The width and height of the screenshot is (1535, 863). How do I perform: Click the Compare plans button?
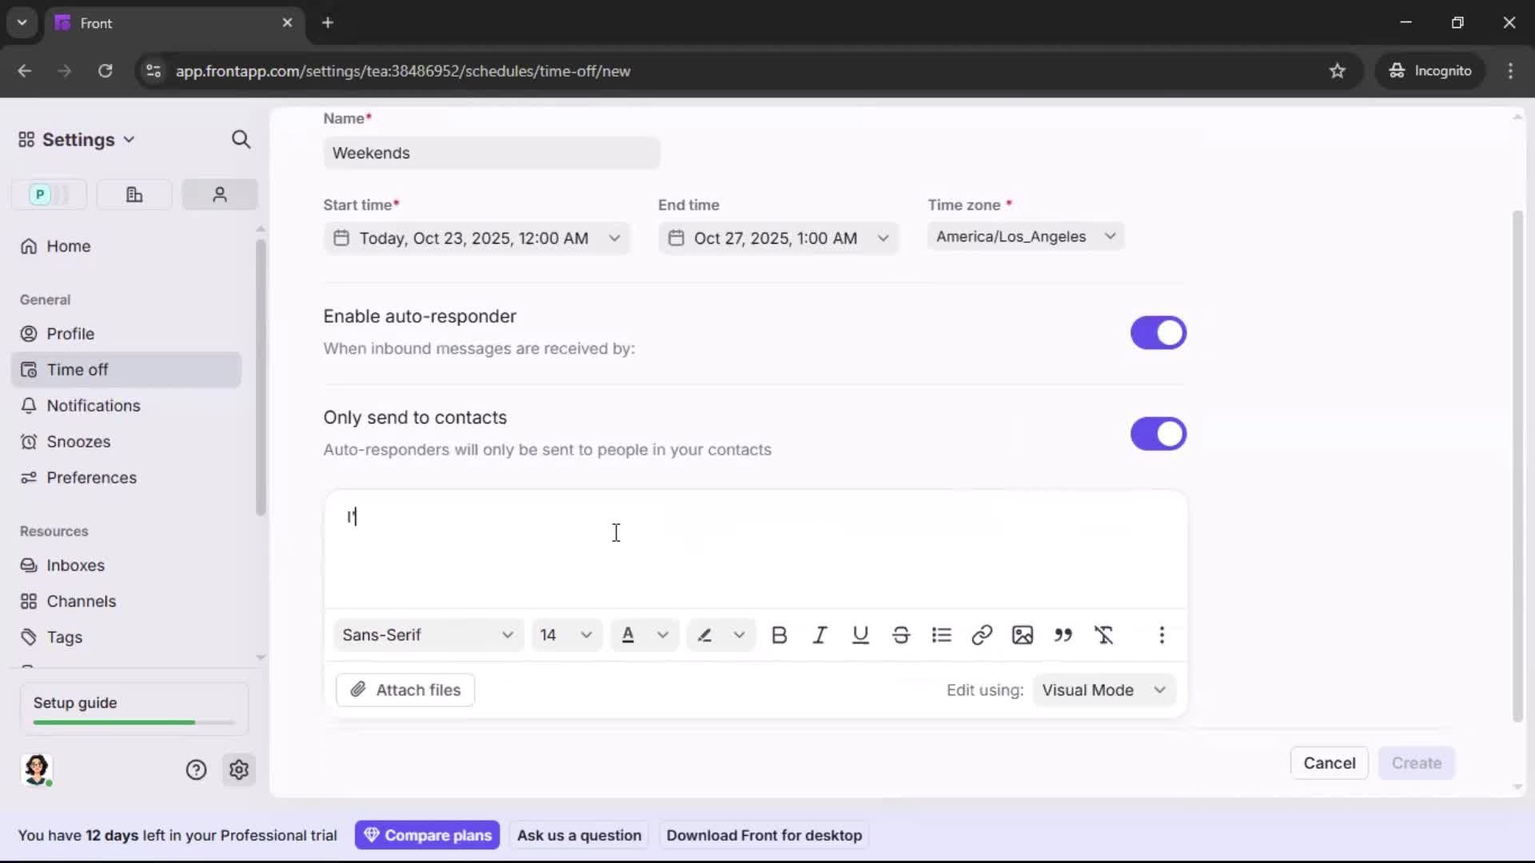point(427,835)
